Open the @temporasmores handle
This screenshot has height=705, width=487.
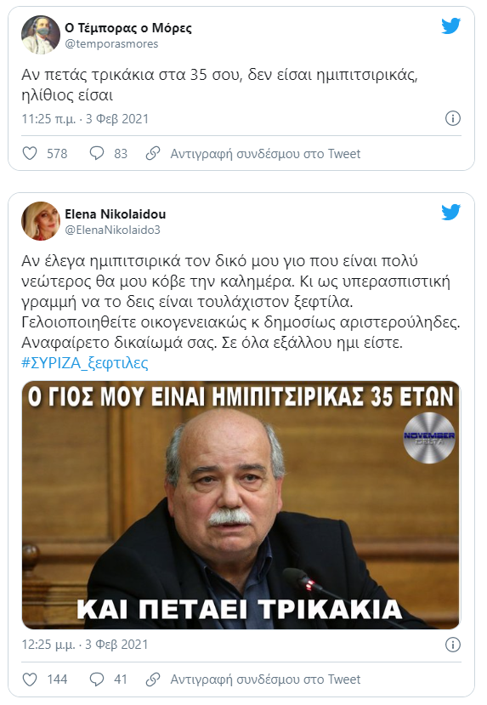click(111, 44)
